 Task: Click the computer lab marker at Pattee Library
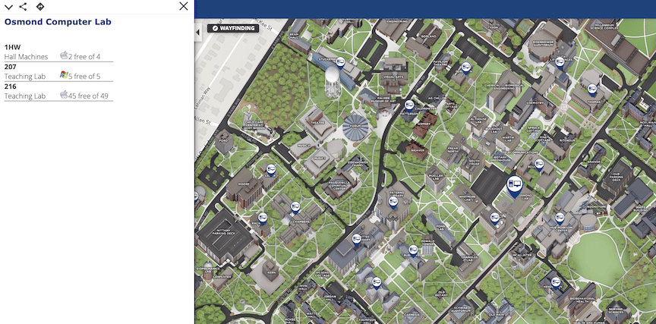(x=356, y=239)
